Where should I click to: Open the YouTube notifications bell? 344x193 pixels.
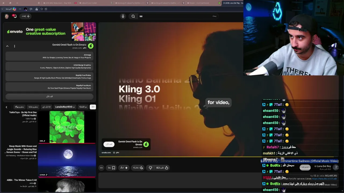(15, 16)
